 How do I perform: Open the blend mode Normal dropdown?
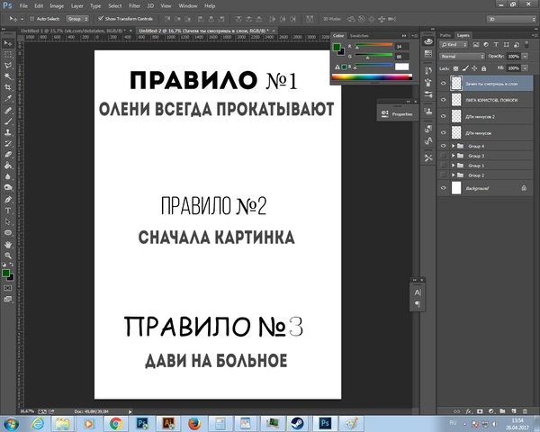[x=462, y=56]
